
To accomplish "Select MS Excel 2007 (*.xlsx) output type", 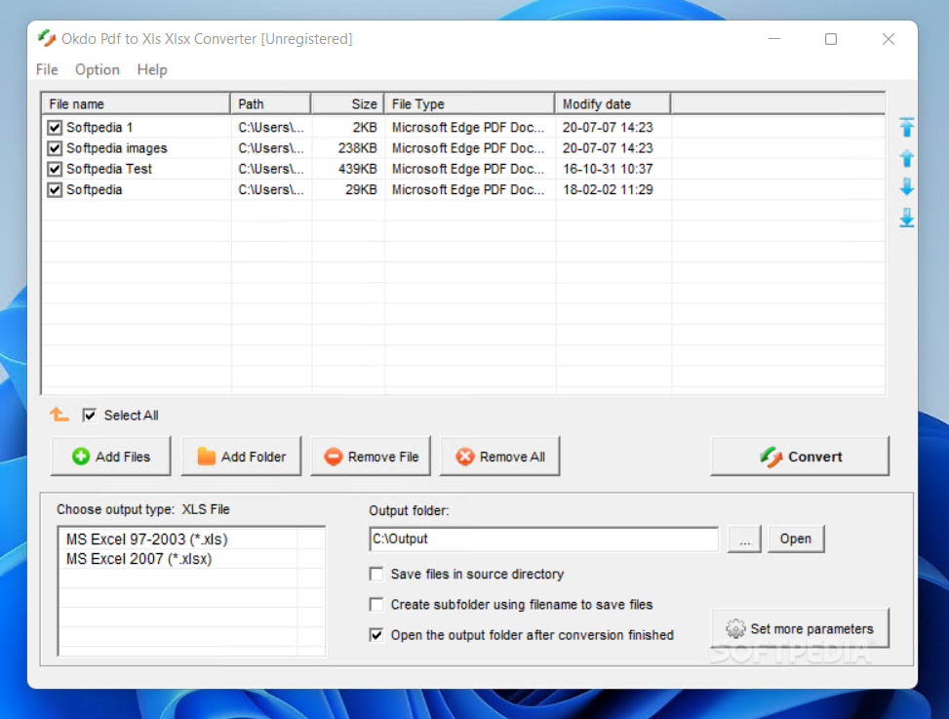I will coord(139,559).
